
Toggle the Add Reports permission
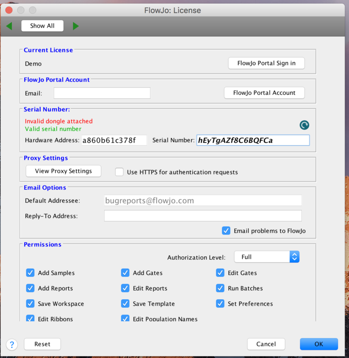click(30, 288)
